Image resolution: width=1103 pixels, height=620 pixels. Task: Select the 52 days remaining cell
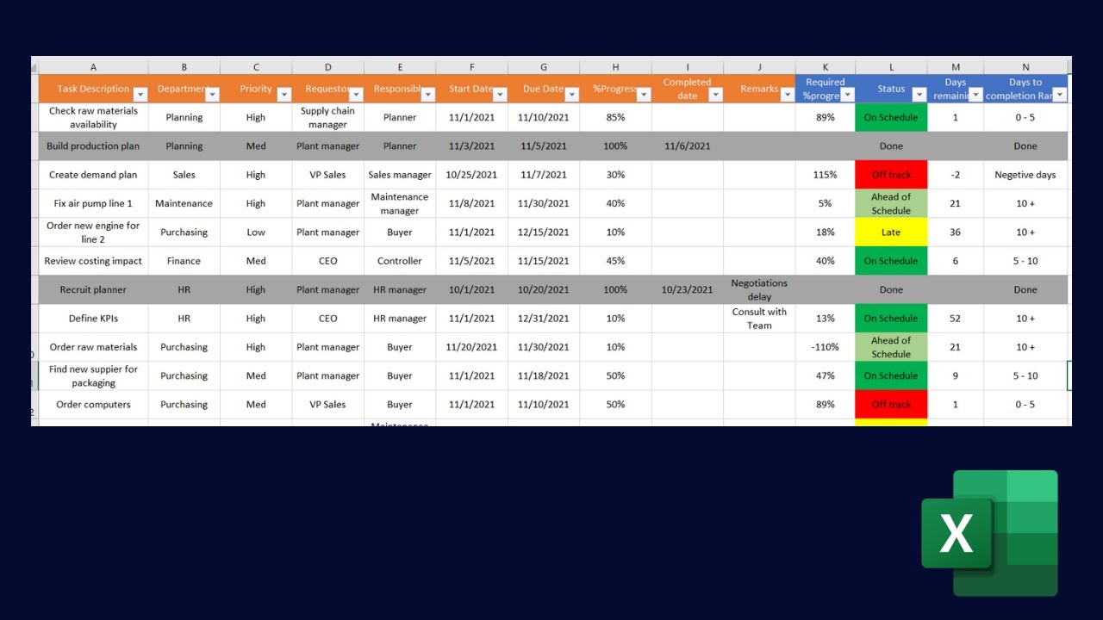(x=956, y=319)
